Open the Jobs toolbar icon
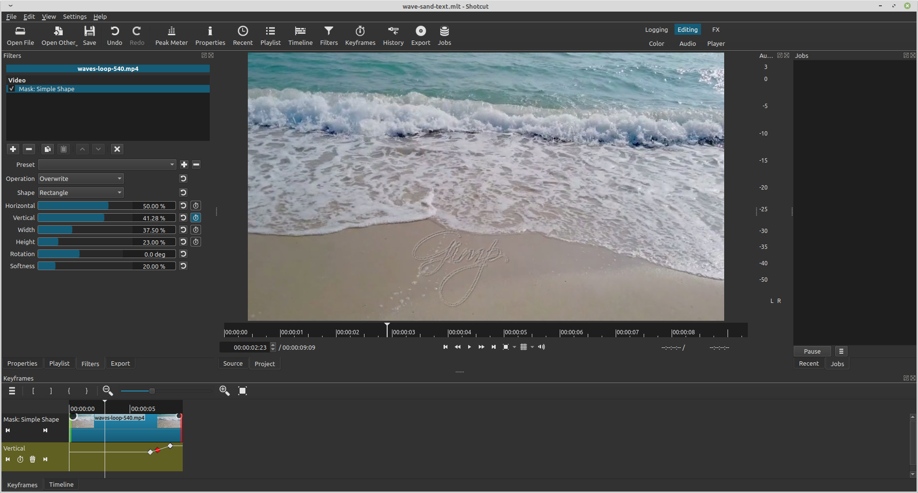918x493 pixels. 444,36
